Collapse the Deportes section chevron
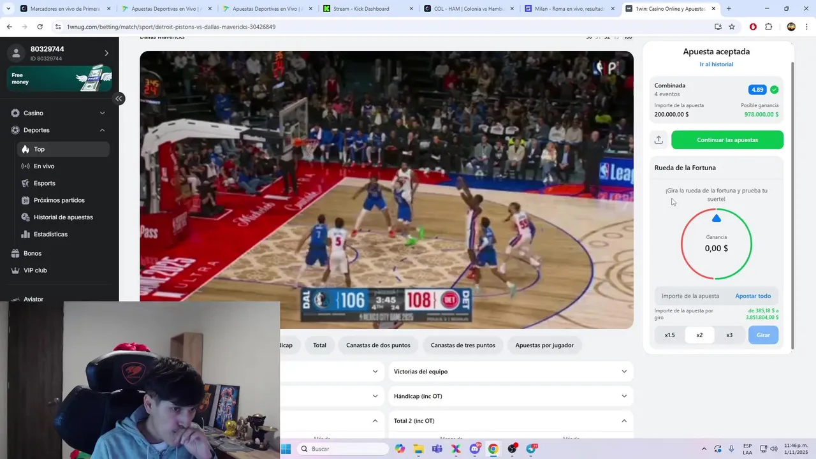Screen dimensions: 816x459 pos(103,130)
